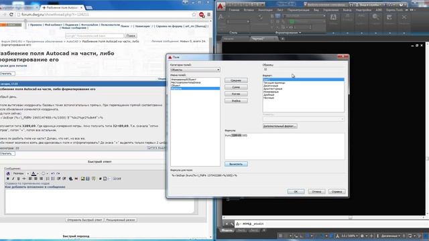Image resolution: width=429 pixels, height=241 pixels.
Task: Click the Среднее button in Field dialog
Action: click(x=236, y=80)
